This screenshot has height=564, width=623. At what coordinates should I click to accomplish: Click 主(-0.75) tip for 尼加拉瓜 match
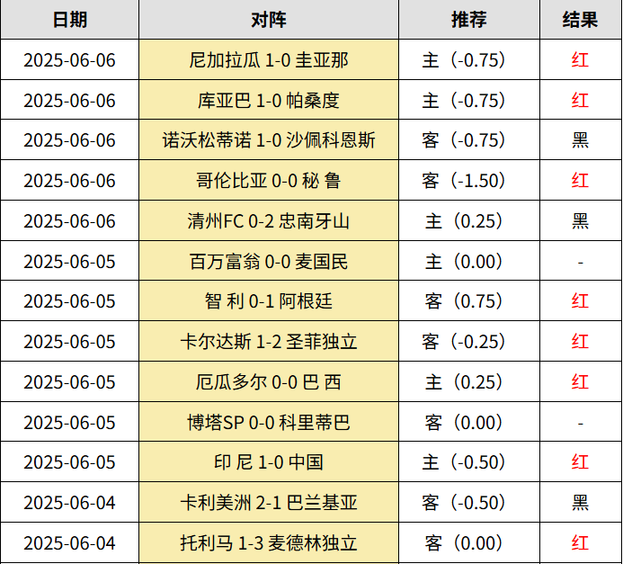coord(464,60)
